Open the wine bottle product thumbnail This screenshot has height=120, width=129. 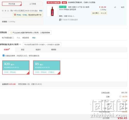[x=52, y=11]
